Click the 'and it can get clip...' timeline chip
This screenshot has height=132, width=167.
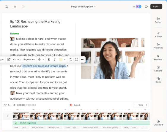pyautogui.click(x=111, y=128)
